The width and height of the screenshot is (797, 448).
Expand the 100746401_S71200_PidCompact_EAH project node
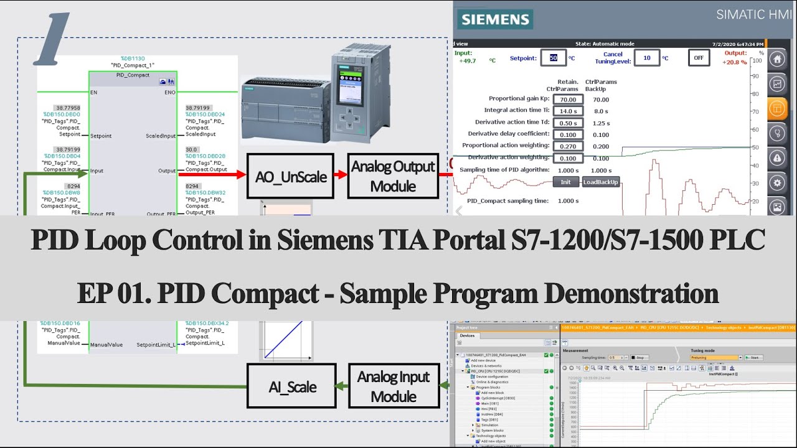pyautogui.click(x=458, y=355)
